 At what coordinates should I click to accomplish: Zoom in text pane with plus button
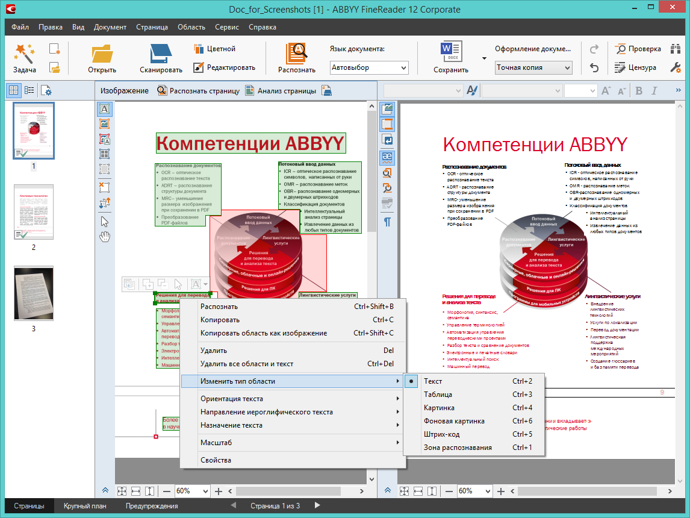point(501,491)
